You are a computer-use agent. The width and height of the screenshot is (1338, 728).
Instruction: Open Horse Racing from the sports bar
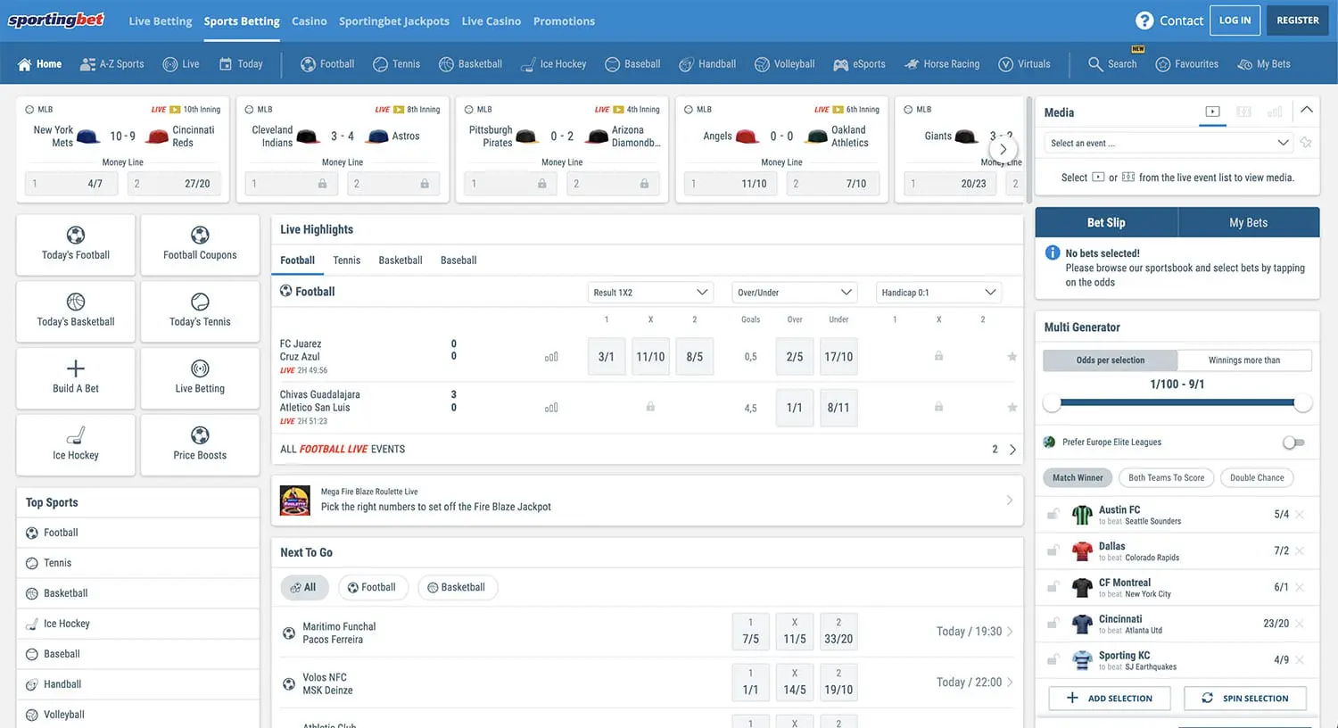[x=942, y=64]
